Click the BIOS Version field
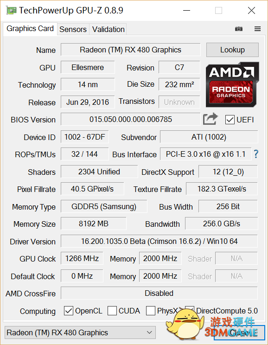This screenshot has width=268, height=345. (130, 119)
